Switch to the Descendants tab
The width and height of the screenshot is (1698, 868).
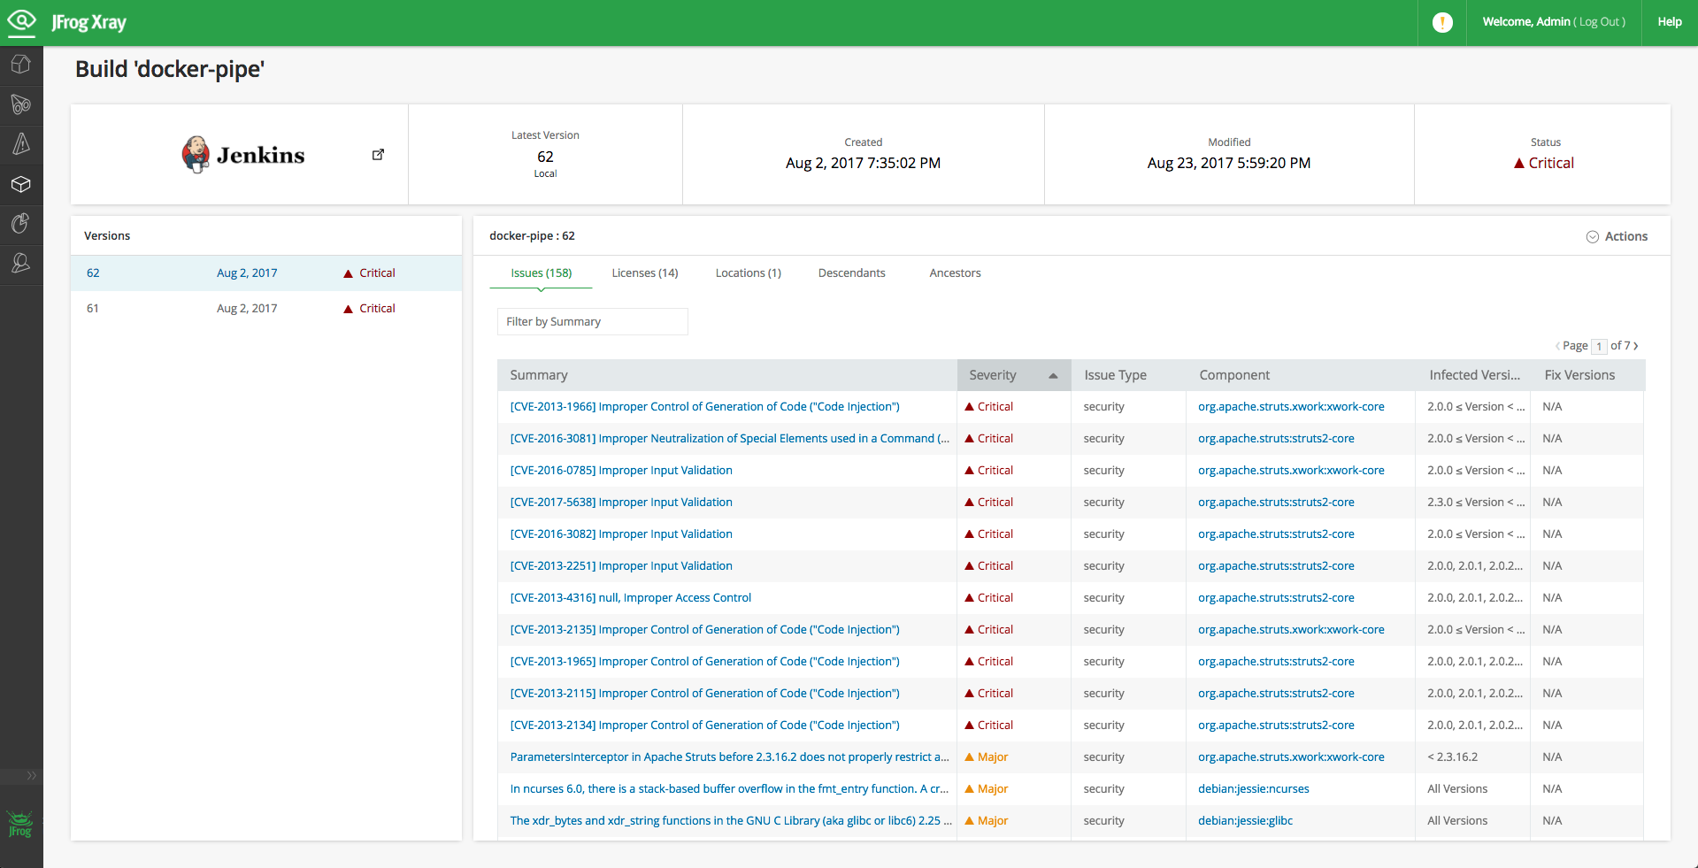click(851, 273)
